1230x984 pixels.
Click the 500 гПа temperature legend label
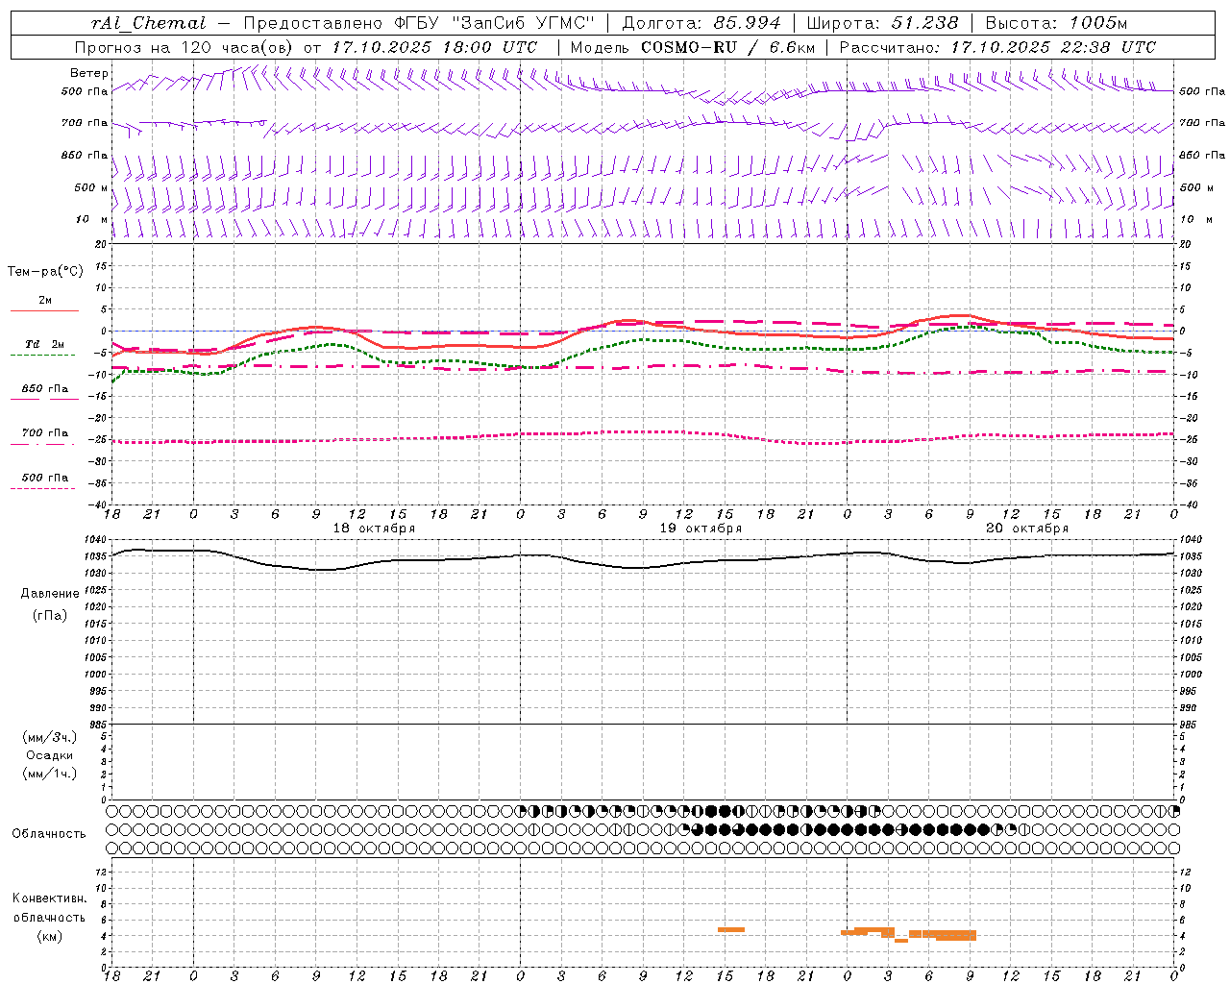[44, 478]
